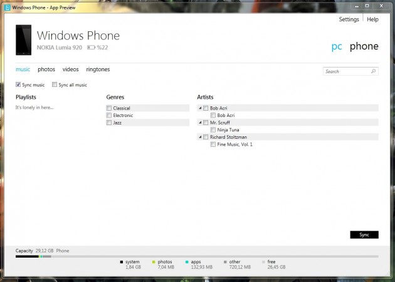Collapse the Richard Stoltzman artist node
The image size is (395, 282).
[200, 137]
